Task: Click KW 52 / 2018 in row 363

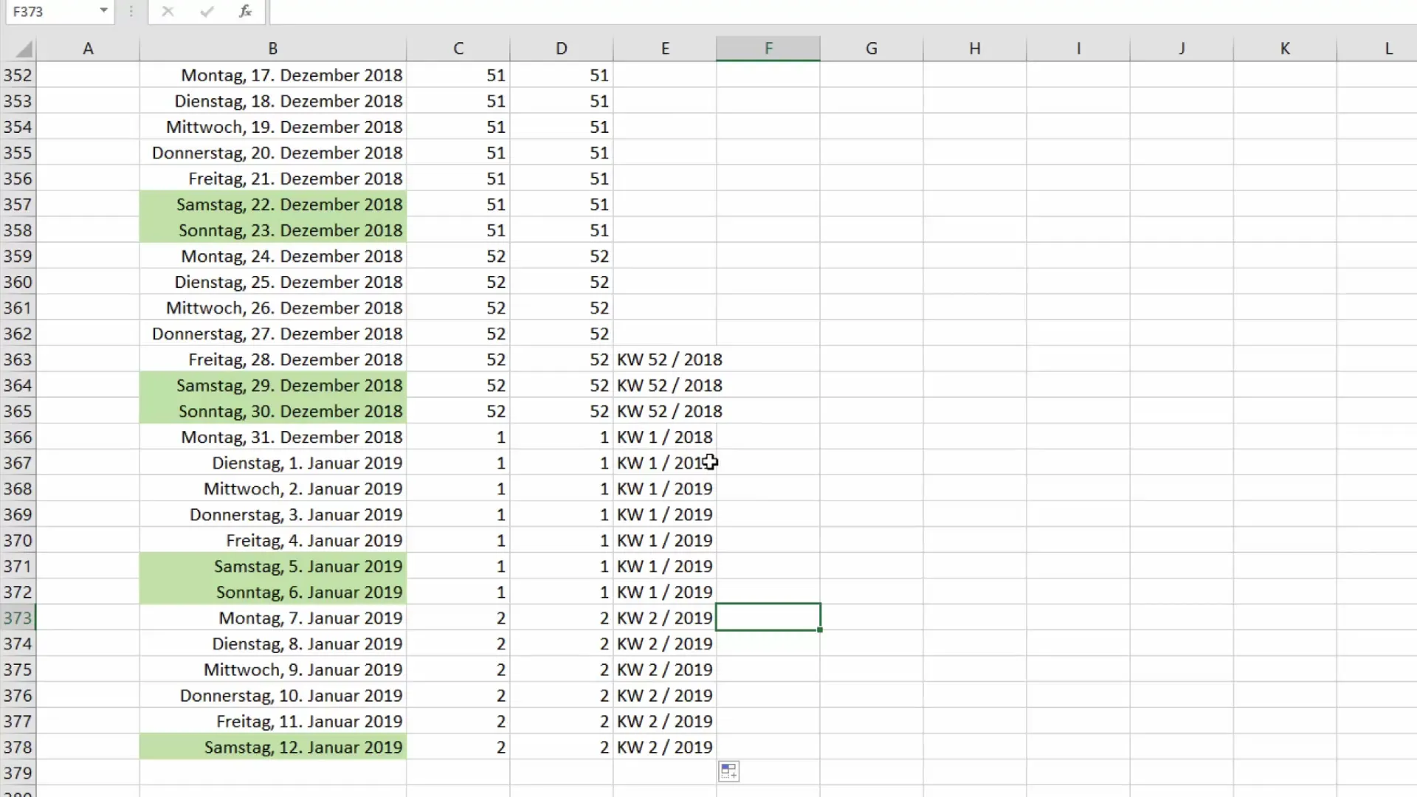Action: 669,359
